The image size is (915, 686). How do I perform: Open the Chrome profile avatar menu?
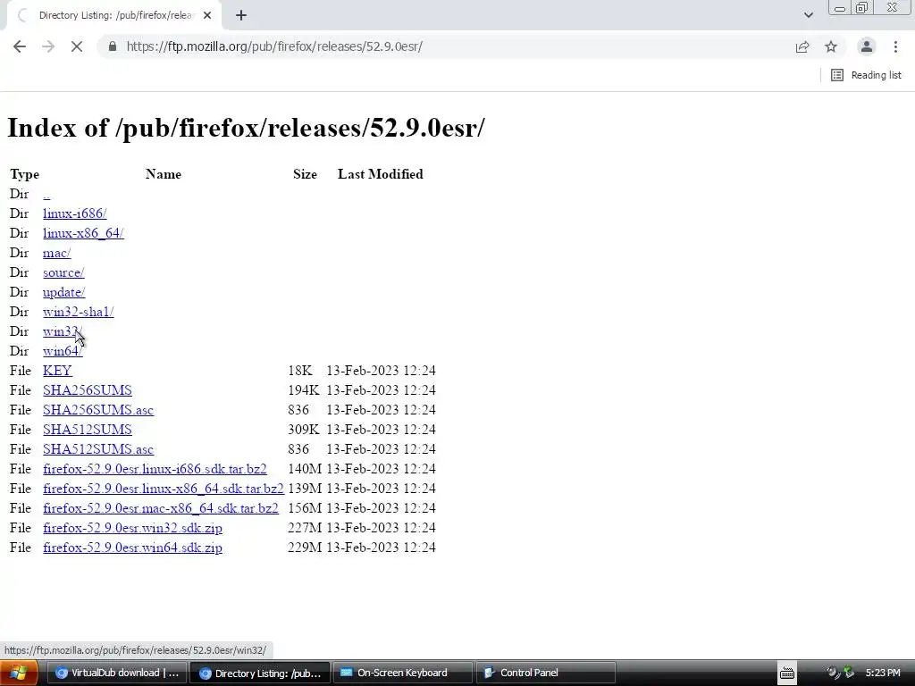point(867,46)
